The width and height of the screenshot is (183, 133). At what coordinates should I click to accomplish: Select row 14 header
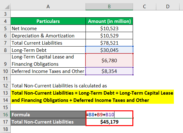point(5,100)
